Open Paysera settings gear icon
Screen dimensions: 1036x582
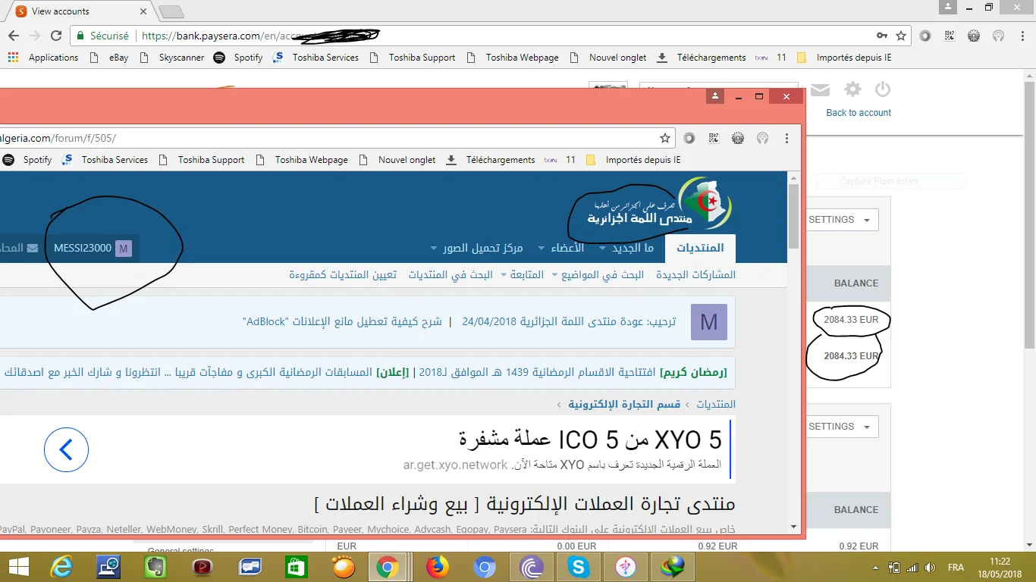(852, 90)
